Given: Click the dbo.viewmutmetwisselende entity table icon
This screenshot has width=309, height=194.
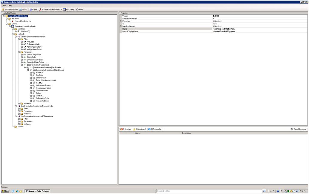Looking at the screenshot, I should (x=13, y=26).
